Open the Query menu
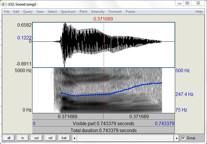 tap(28, 12)
